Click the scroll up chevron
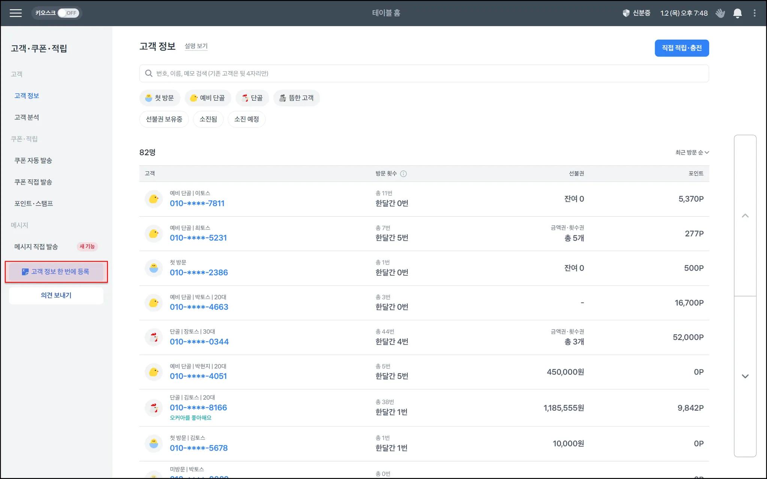The height and width of the screenshot is (479, 767). coord(745,216)
